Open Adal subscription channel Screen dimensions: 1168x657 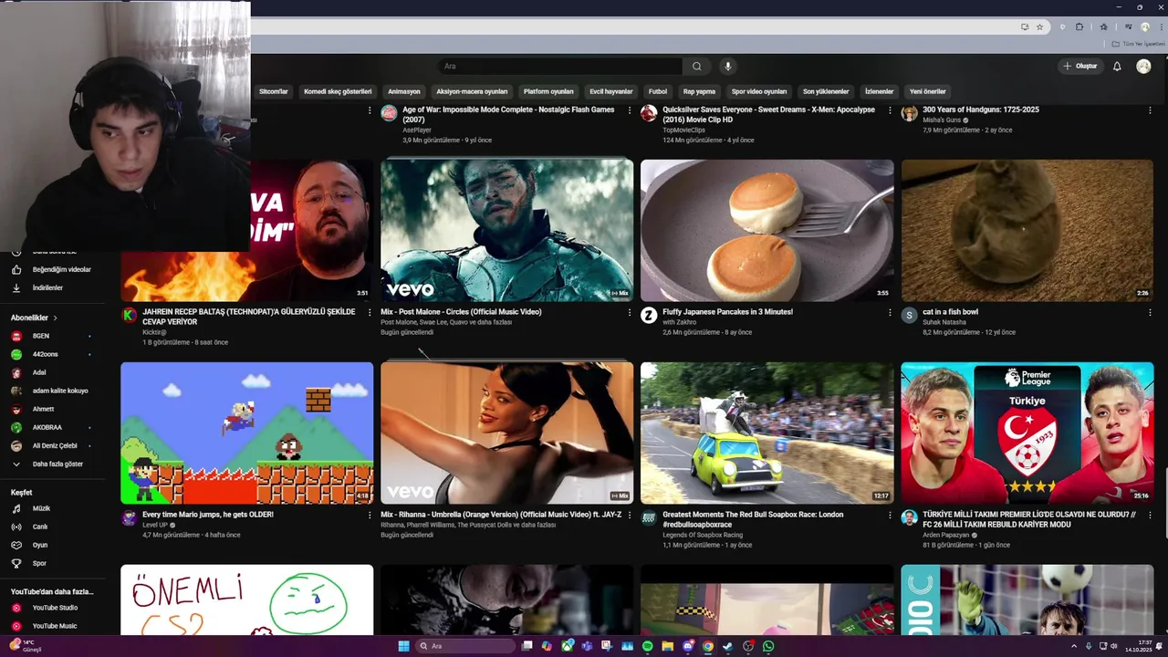(x=53, y=372)
